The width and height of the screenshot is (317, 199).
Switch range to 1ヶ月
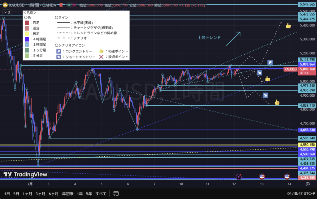pos(27,194)
